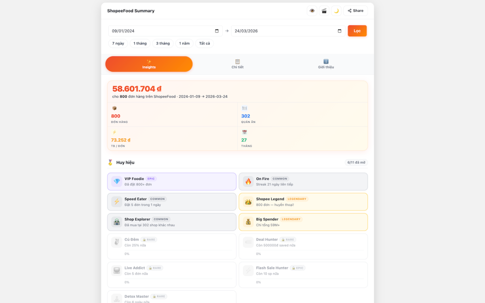Click the LEGENDARY tag on Big Spender
485x303 pixels.
(x=291, y=219)
